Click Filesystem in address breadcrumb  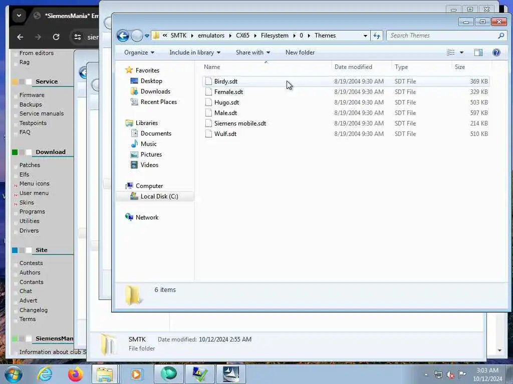pos(275,35)
